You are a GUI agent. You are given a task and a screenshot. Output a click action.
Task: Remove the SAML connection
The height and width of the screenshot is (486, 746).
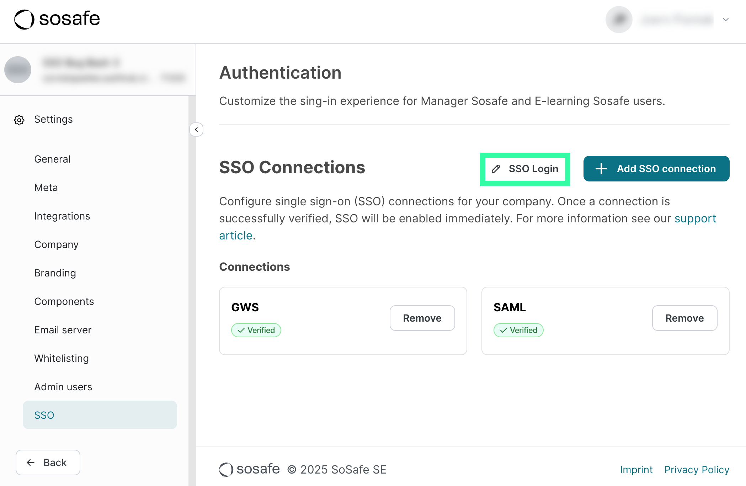[x=684, y=318]
